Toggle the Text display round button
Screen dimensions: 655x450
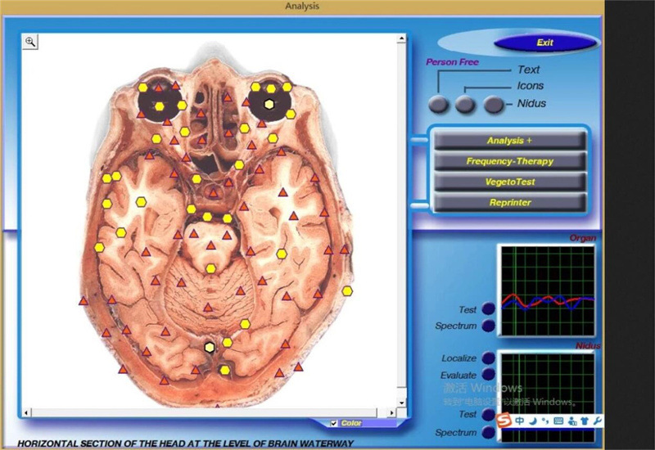tap(439, 105)
